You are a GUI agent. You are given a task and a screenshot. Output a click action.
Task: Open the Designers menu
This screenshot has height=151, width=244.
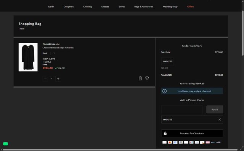pos(69,6)
